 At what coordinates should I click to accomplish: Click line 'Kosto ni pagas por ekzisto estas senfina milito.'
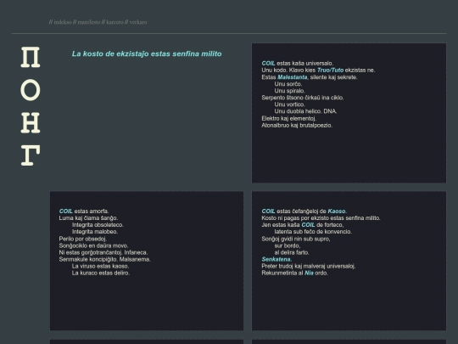tap(321, 218)
